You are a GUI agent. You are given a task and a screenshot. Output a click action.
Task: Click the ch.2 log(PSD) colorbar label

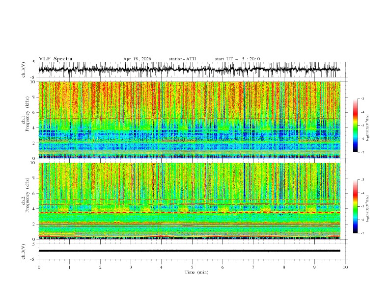point(367,208)
